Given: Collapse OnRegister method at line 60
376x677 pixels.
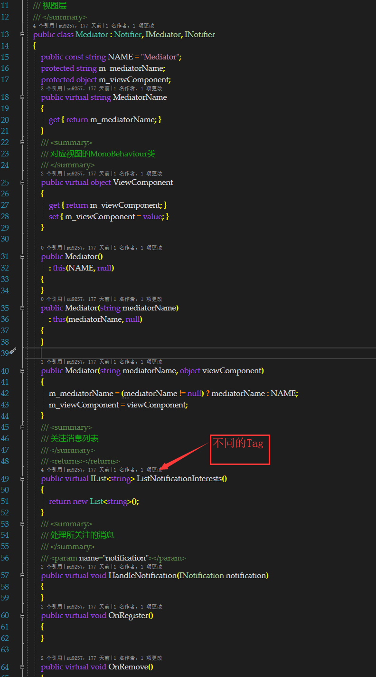Looking at the screenshot, I should 22,615.
